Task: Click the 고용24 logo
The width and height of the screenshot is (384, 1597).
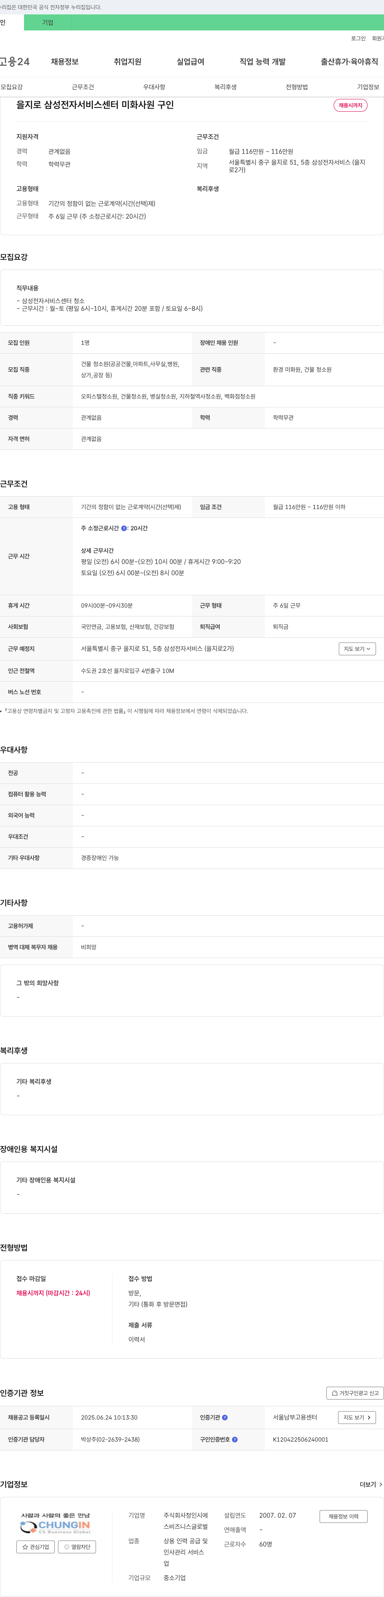Action: click(x=15, y=61)
